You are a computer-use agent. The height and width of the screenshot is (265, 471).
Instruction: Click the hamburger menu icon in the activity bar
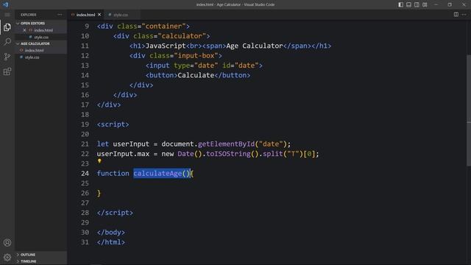click(x=7, y=15)
